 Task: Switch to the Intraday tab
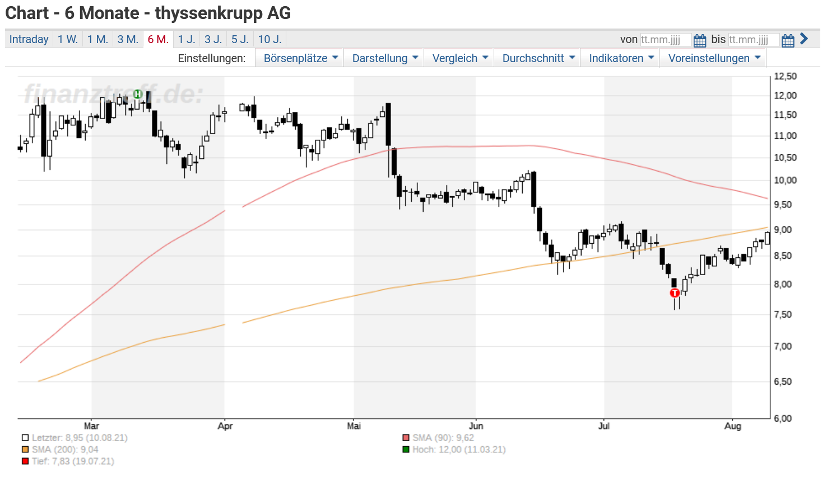point(29,39)
